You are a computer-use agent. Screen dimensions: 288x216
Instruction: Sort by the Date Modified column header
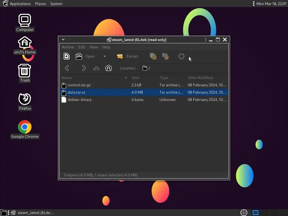pyautogui.click(x=200, y=78)
